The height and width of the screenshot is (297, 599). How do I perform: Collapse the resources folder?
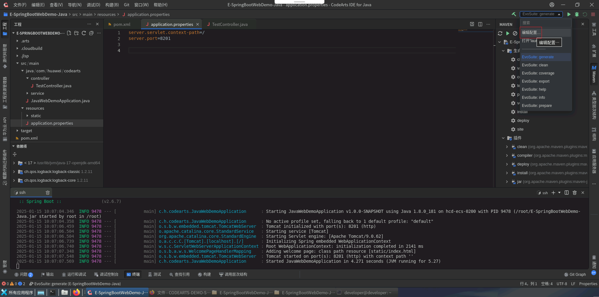point(22,108)
